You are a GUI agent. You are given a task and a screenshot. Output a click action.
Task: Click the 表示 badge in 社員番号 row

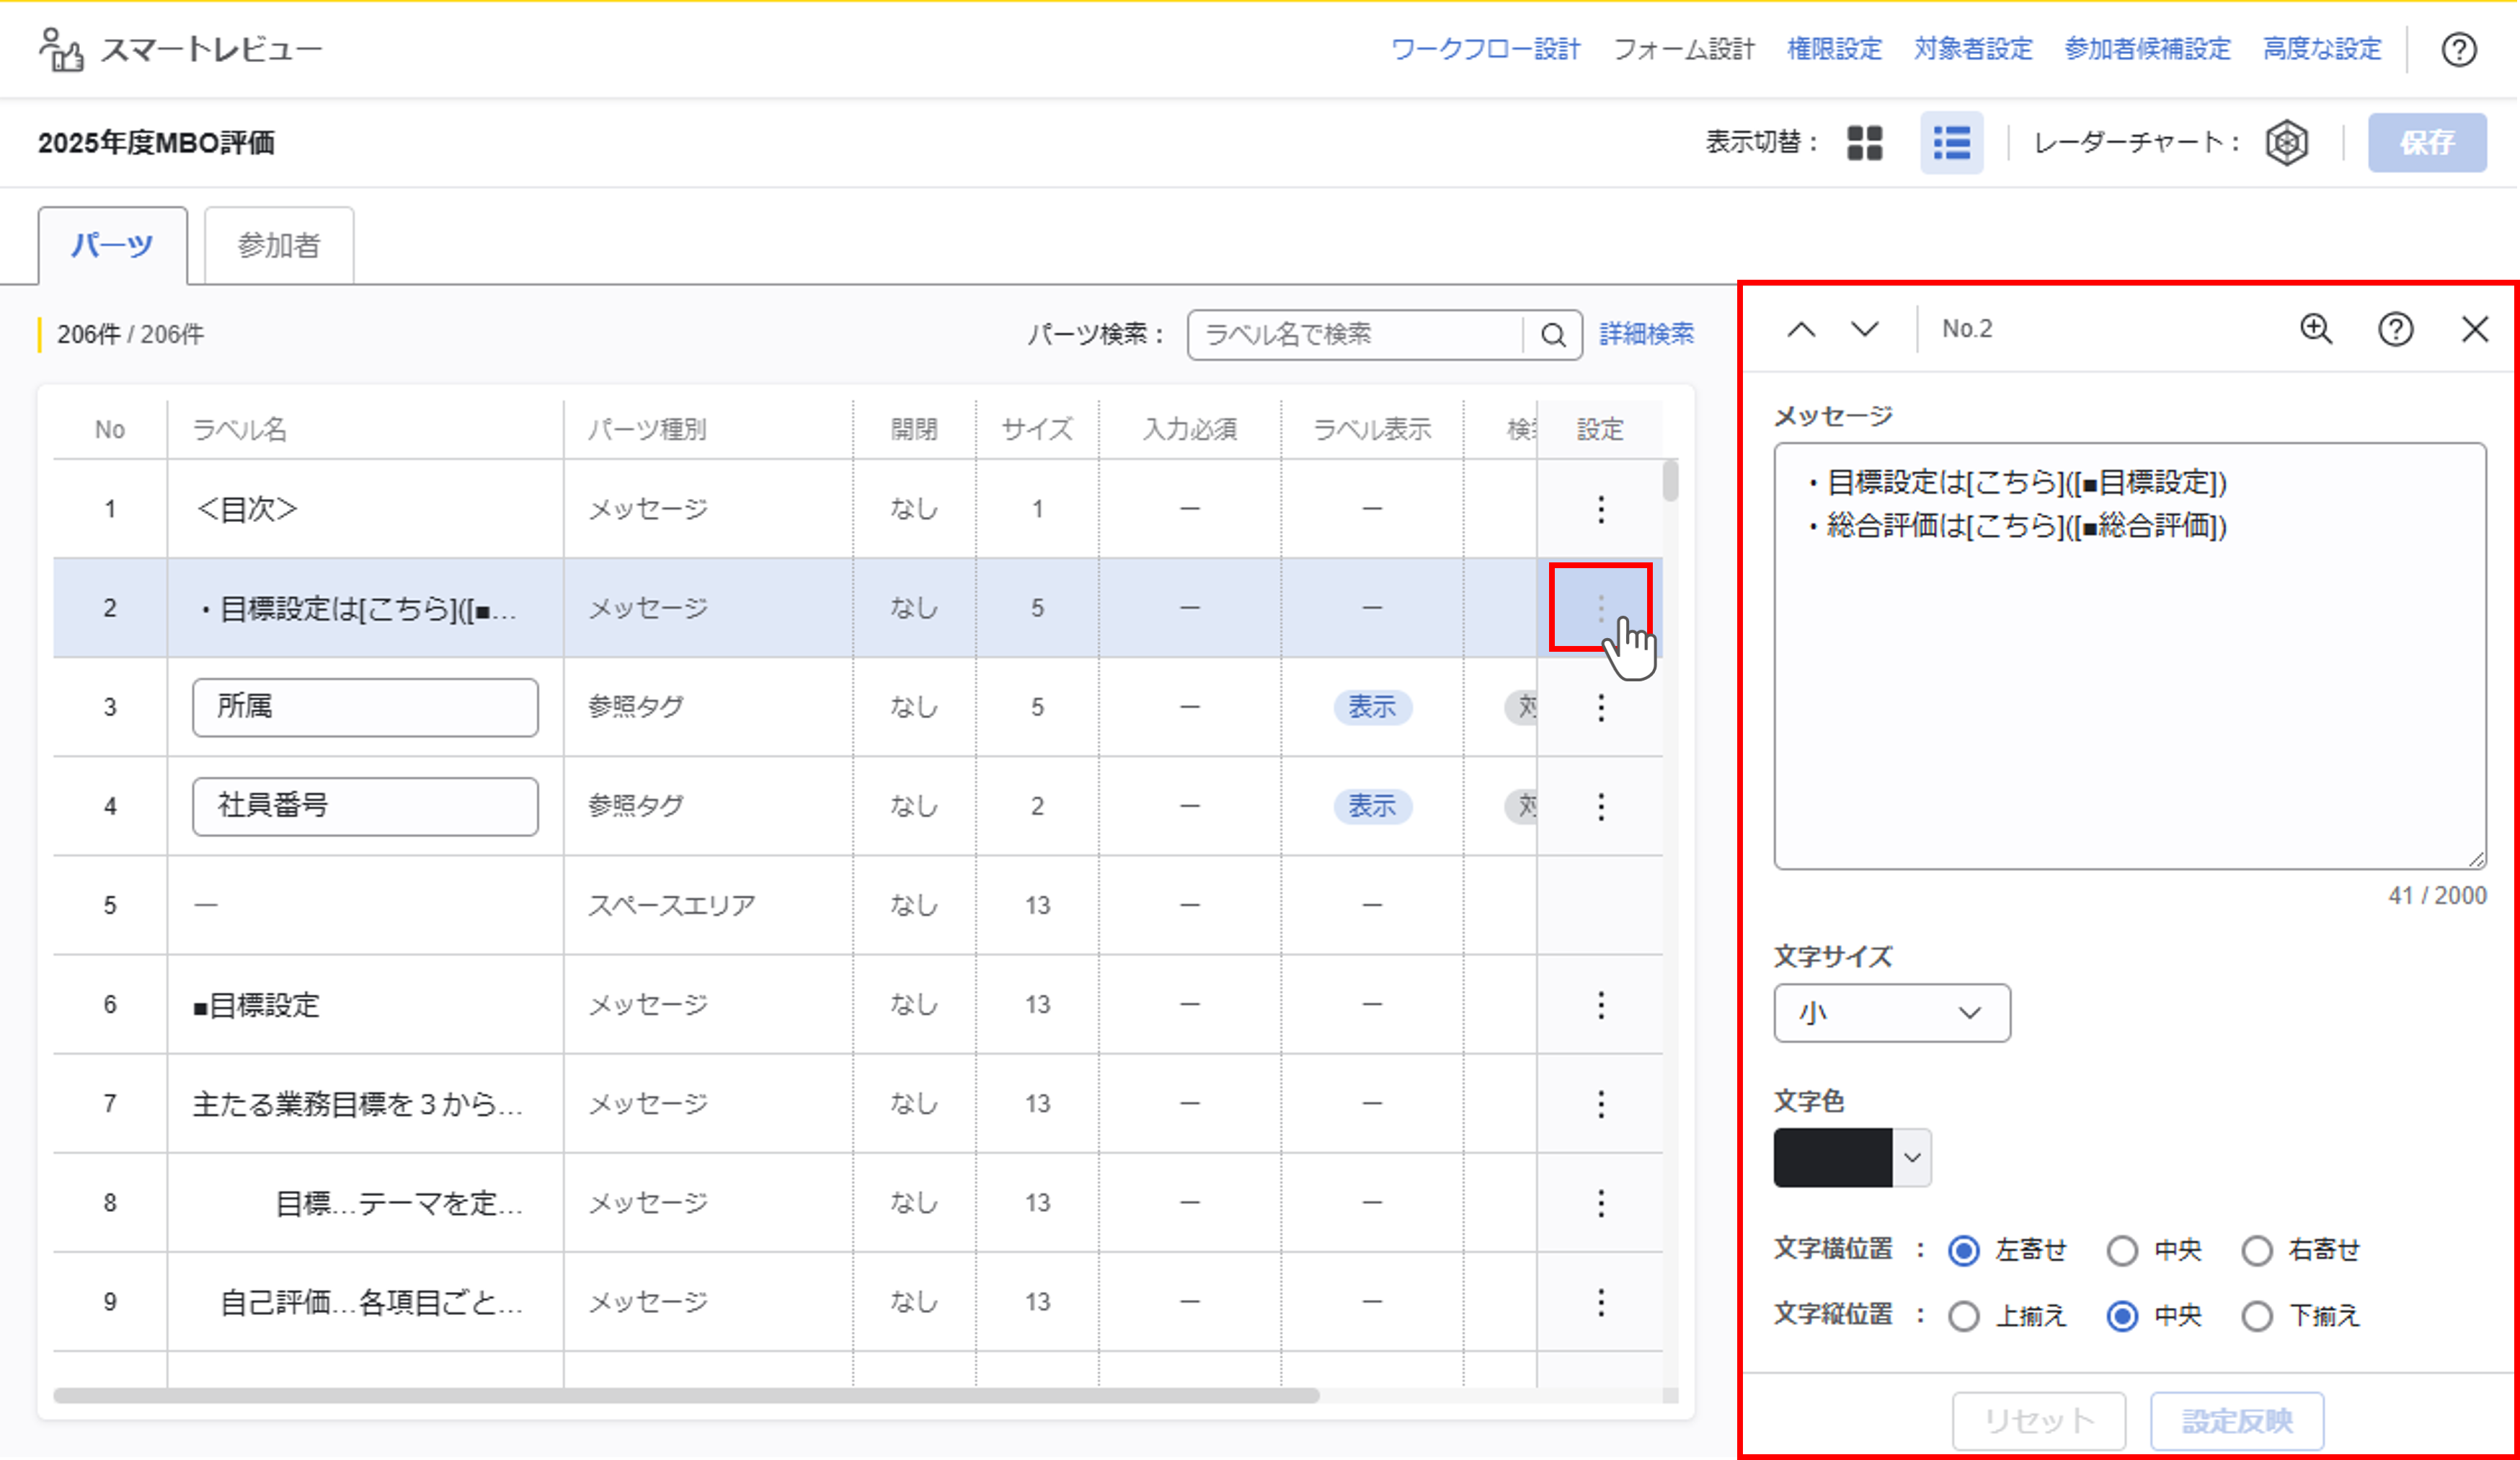1372,806
